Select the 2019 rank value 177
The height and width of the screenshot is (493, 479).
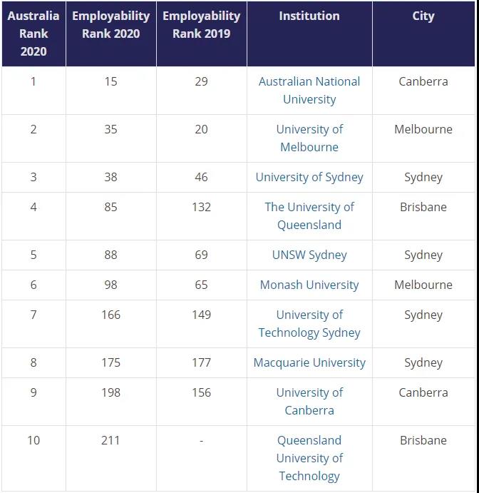(x=201, y=363)
